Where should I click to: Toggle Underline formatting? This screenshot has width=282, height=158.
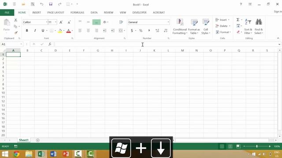point(43,31)
